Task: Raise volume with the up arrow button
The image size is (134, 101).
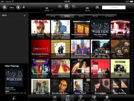Action: tap(18, 8)
